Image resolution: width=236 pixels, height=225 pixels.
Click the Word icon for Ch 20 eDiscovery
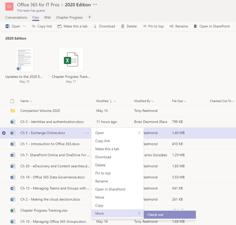[13, 166]
